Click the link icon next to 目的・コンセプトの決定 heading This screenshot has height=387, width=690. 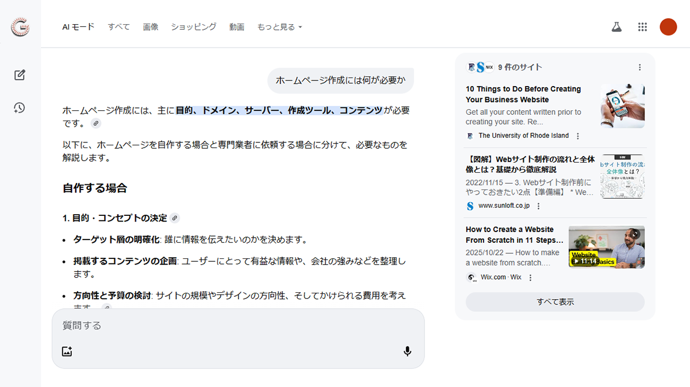(174, 218)
